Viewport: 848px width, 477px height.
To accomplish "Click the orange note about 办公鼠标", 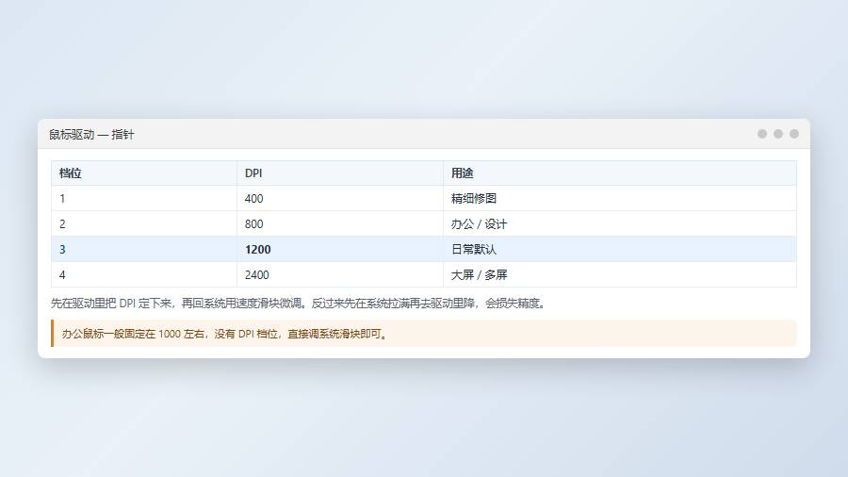I will pyautogui.click(x=424, y=334).
